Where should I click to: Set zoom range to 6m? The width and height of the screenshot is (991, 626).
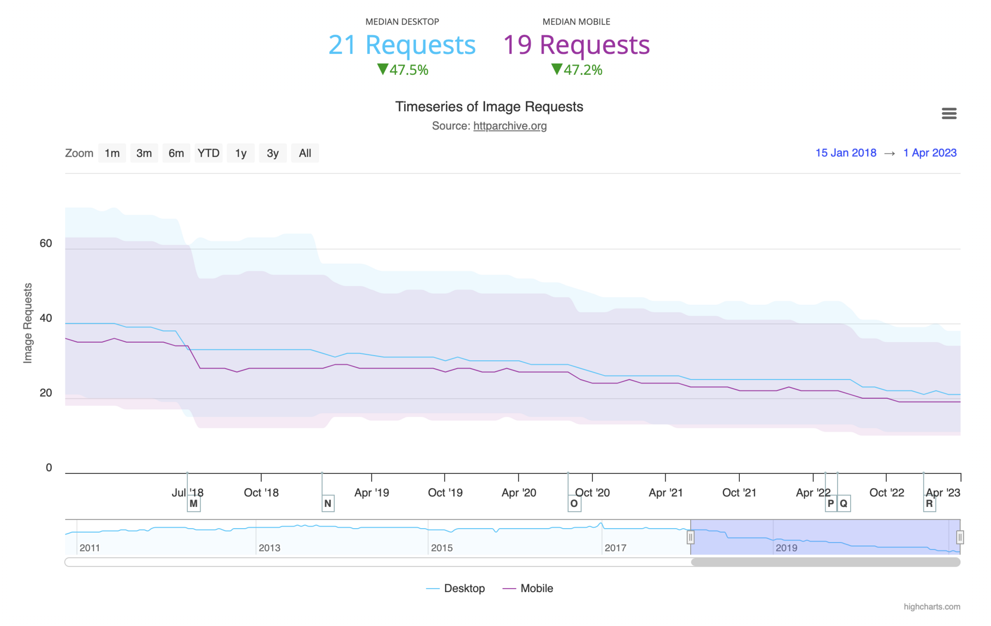coord(176,153)
